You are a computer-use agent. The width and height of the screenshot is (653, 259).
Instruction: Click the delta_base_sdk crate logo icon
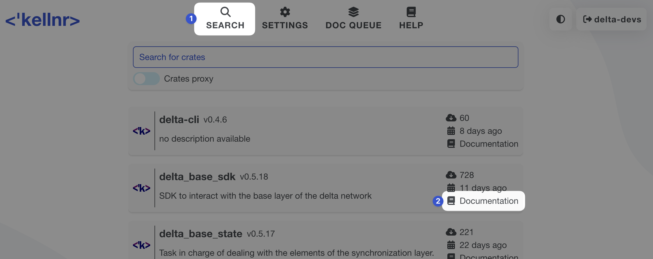(x=141, y=188)
